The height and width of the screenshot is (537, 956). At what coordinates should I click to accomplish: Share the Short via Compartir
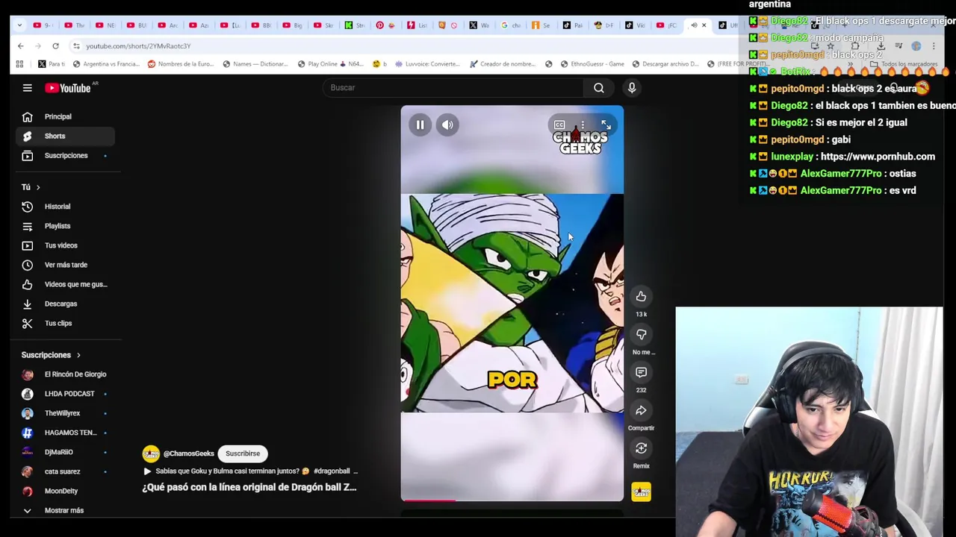[x=641, y=410]
